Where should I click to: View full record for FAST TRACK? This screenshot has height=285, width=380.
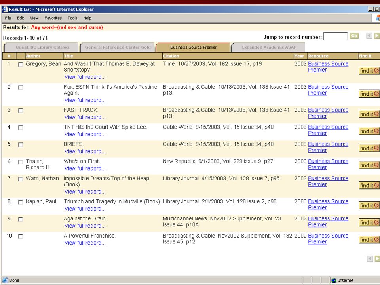point(85,117)
